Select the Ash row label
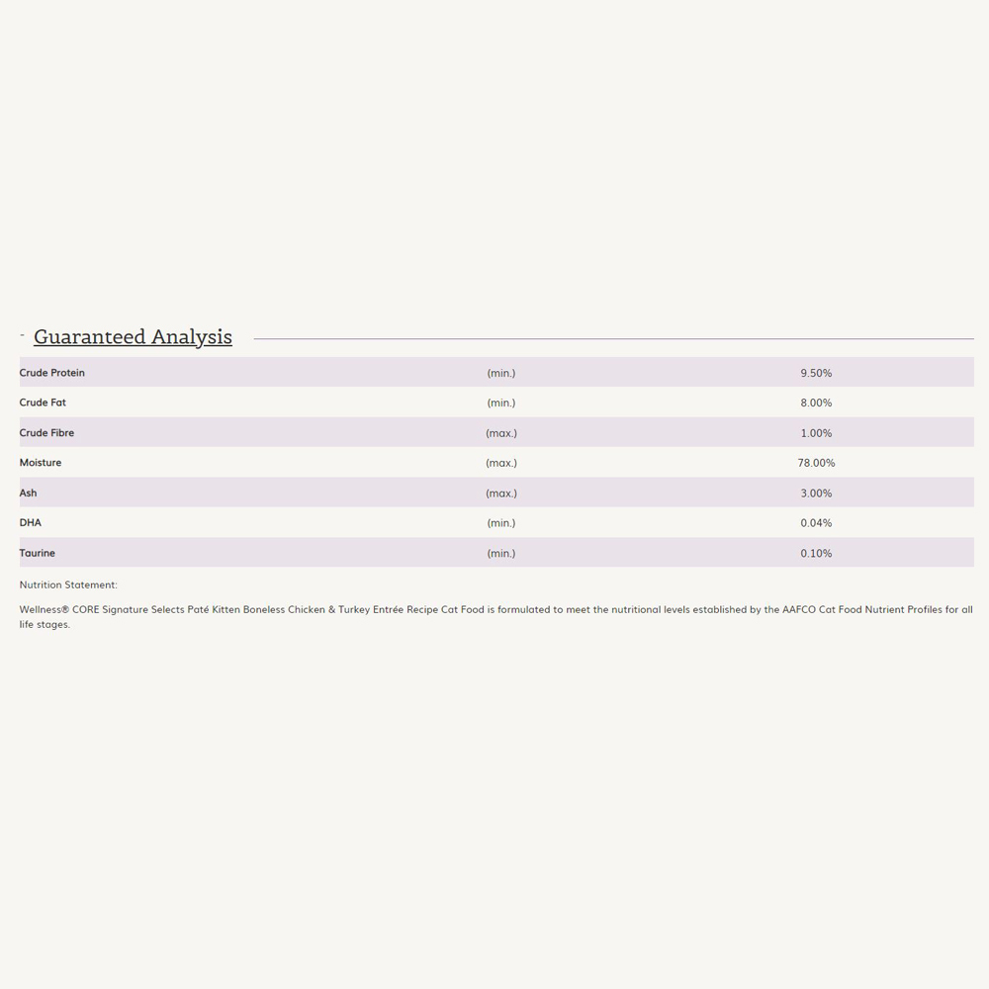This screenshot has height=989, width=989. pos(29,493)
